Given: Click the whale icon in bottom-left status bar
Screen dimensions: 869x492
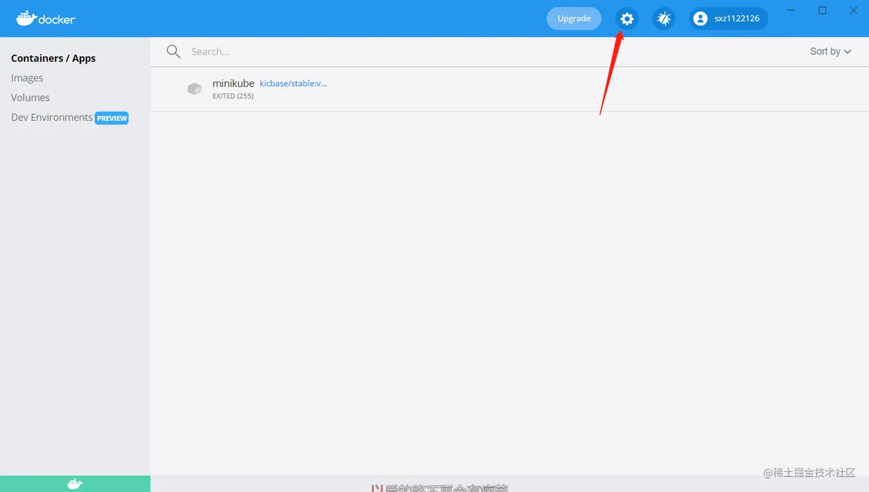Looking at the screenshot, I should tap(75, 484).
